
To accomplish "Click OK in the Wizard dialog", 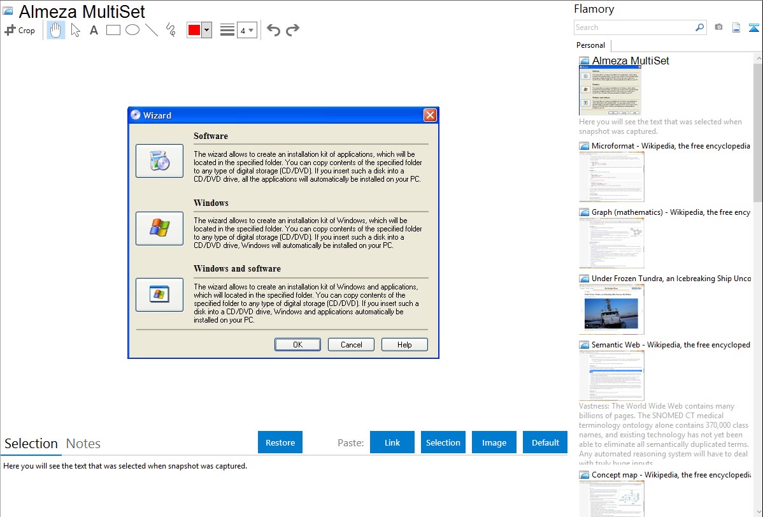I will [x=297, y=344].
